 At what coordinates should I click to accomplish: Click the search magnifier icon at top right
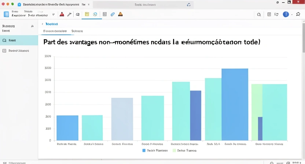coord(259,15)
